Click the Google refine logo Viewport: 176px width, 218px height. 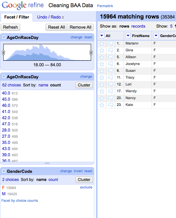point(23,5)
